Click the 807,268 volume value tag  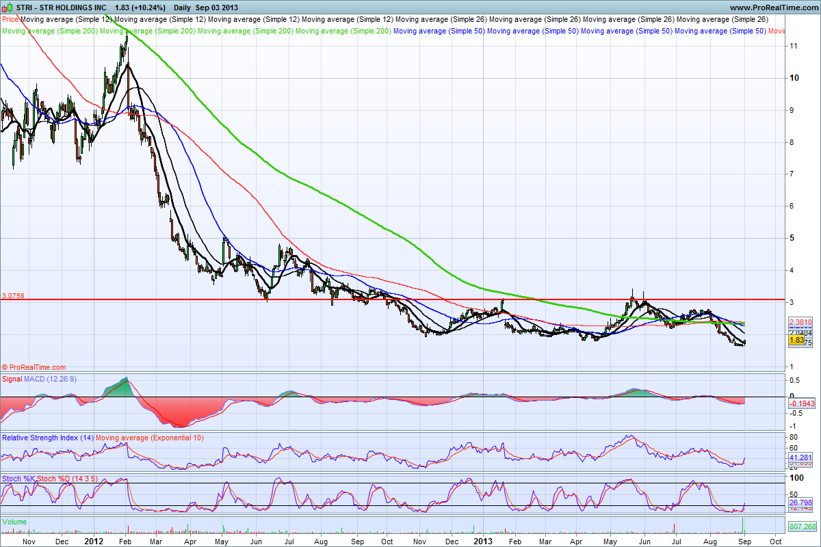[803, 526]
